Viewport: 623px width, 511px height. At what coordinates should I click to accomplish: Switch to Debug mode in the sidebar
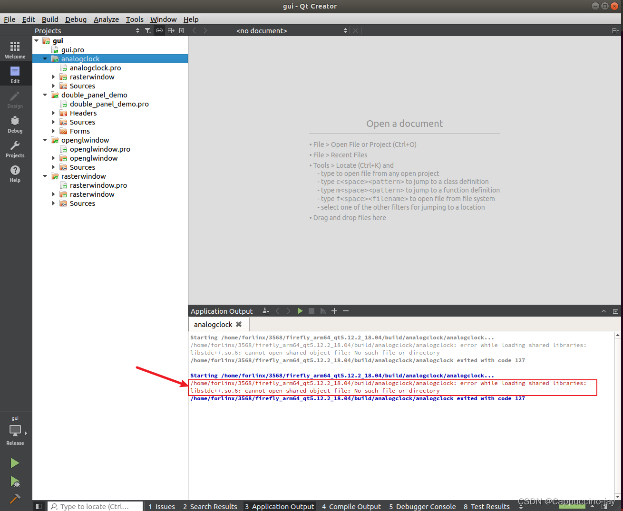15,124
